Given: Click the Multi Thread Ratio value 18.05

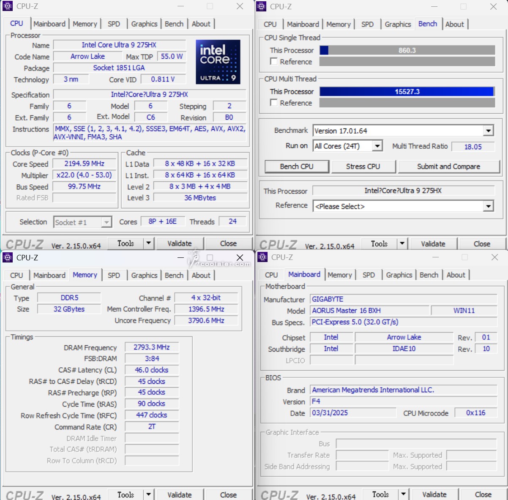Looking at the screenshot, I should coord(473,147).
